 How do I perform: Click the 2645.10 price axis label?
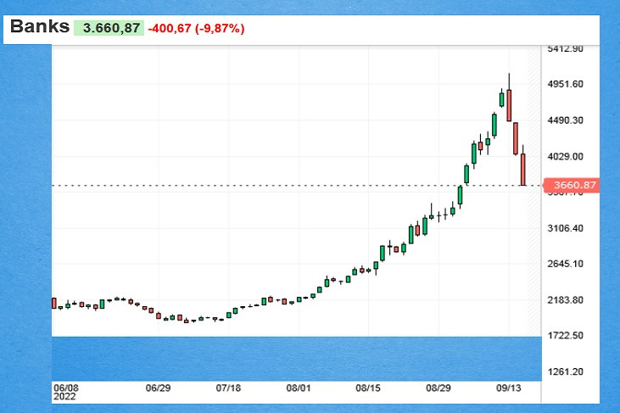click(x=566, y=265)
